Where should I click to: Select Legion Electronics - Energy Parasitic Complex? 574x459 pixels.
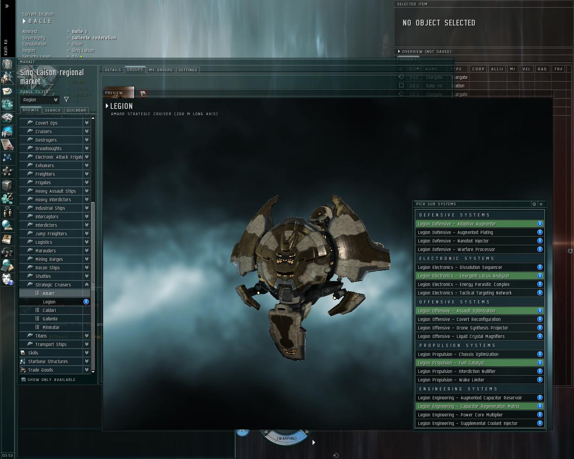479,284
